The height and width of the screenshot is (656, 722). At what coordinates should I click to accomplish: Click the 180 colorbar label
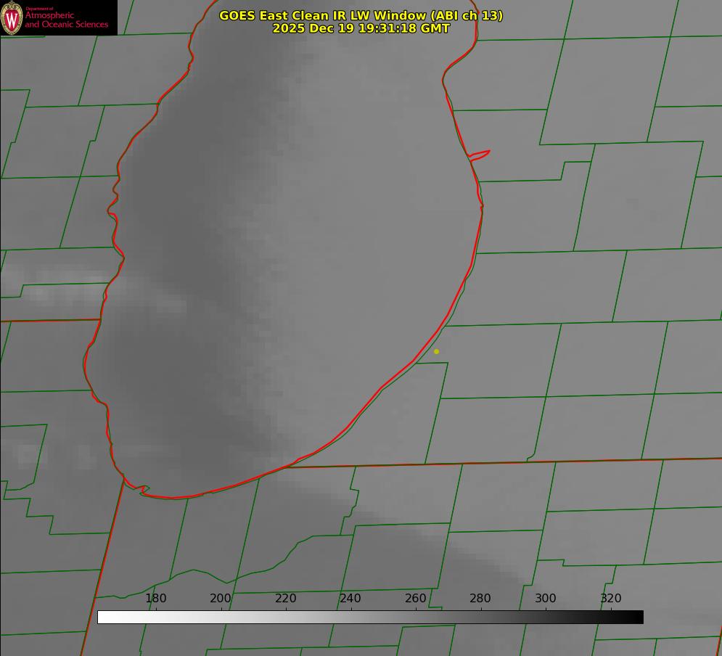pyautogui.click(x=156, y=599)
